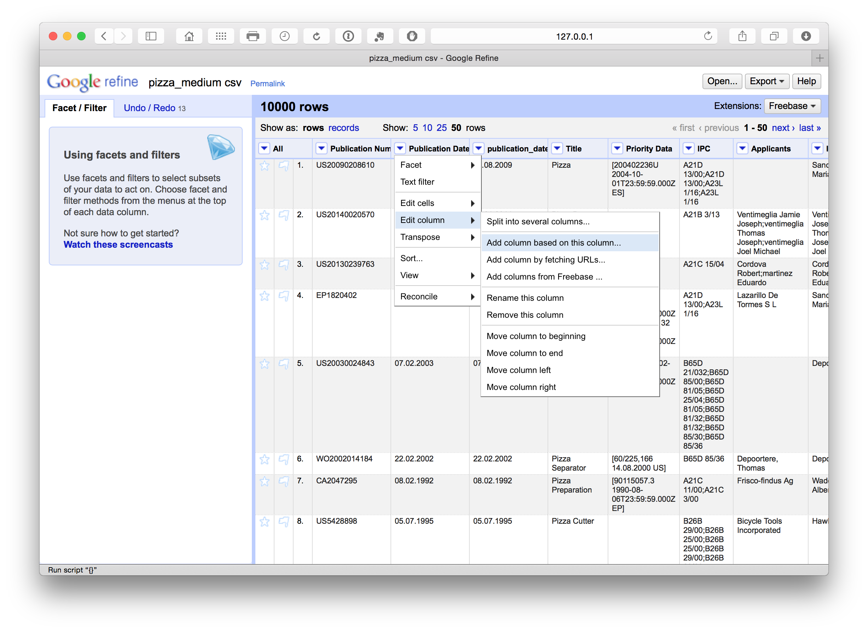Image resolution: width=868 pixels, height=632 pixels.
Task: Flag row 2 in the data grid
Action: (x=284, y=216)
